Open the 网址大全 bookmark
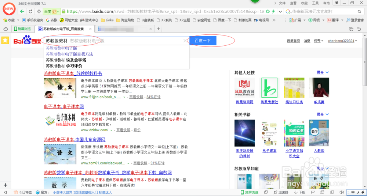Viewport: 367px width, 196px height. [69, 20]
